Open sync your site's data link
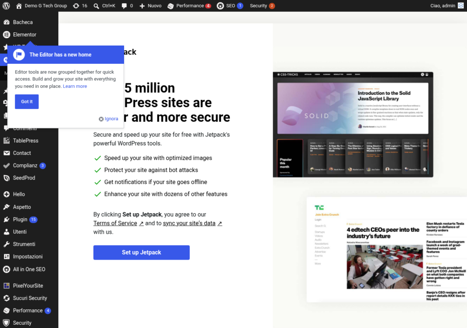The height and width of the screenshot is (328, 467). pos(192,223)
